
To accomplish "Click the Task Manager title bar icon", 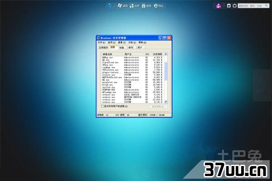I will click(x=98, y=38).
